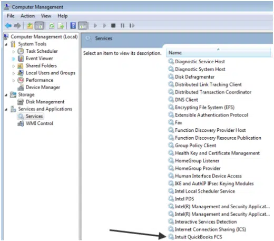This screenshot has height=241, width=274.
Task: Collapse the Storage tree node
Action: point(6,95)
